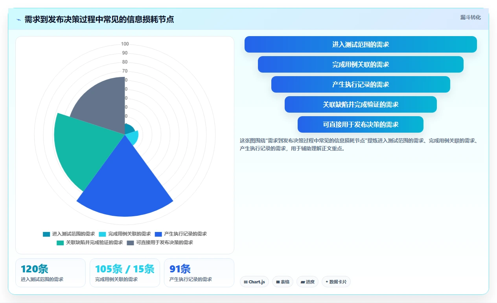The image size is (497, 303).
Task: Click legend label 进入测试范围的需求
Action: coord(74,234)
